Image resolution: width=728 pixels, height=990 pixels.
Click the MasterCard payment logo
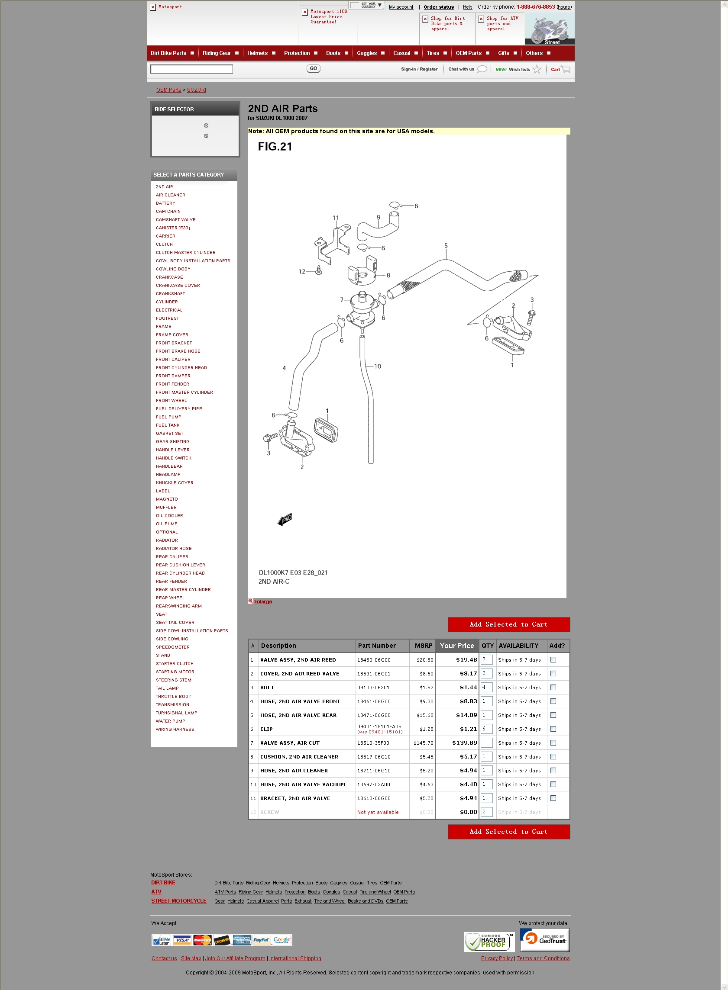pos(202,940)
